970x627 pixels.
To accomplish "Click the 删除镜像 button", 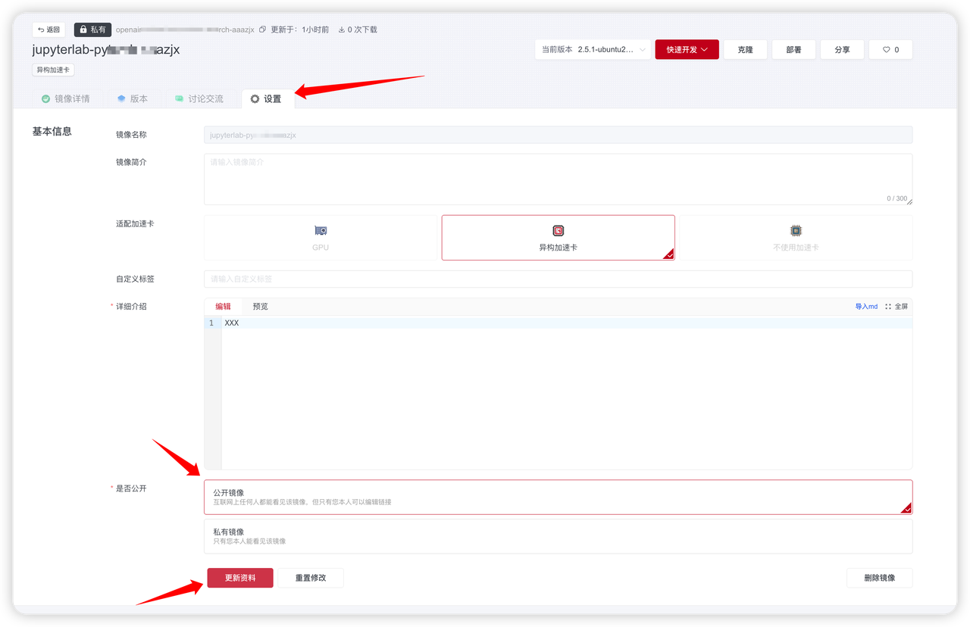I will click(879, 578).
